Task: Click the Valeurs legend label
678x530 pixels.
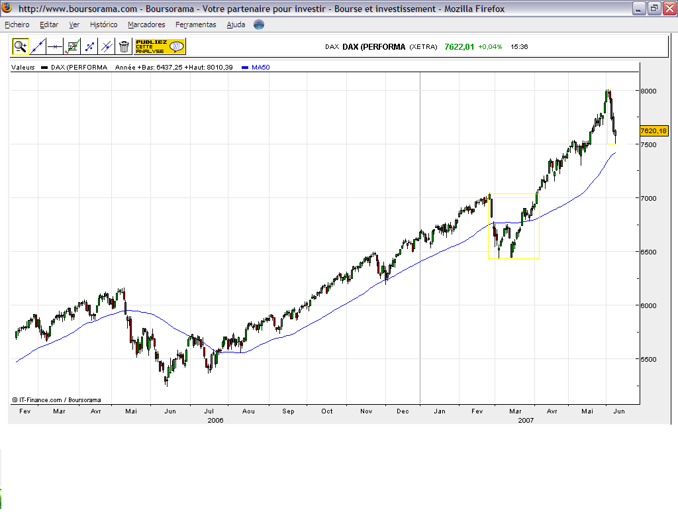Action: (x=23, y=67)
